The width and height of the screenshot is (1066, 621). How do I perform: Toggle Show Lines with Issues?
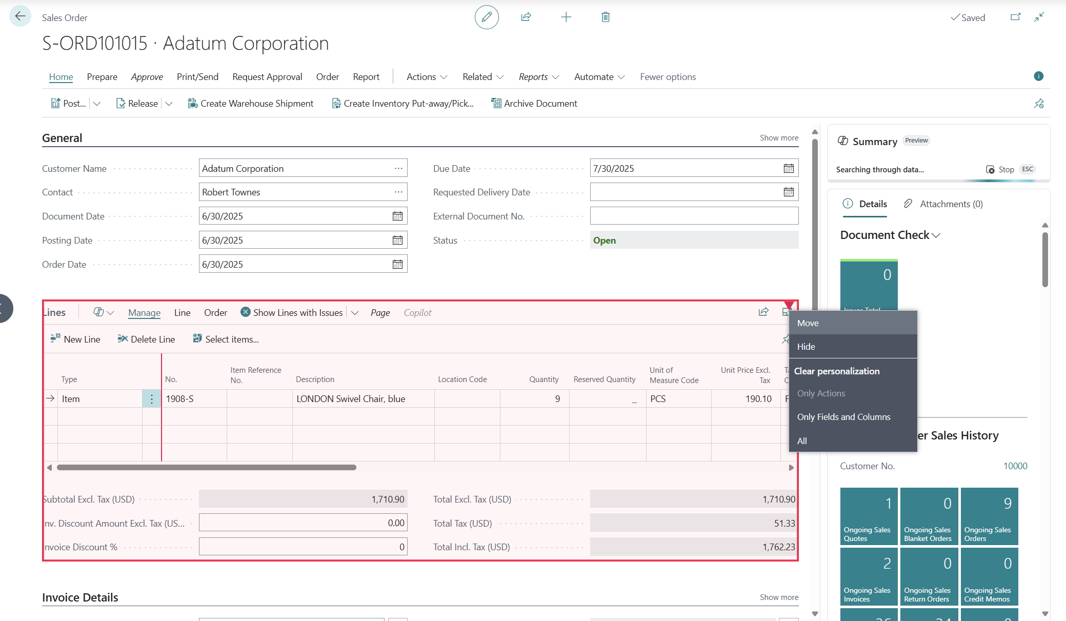coord(291,312)
